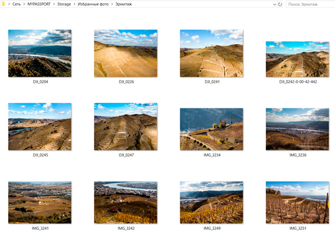The height and width of the screenshot is (232, 335).
Task: Expand chevron after MYPASSPORT breadcrumb
Action: tap(54, 4)
